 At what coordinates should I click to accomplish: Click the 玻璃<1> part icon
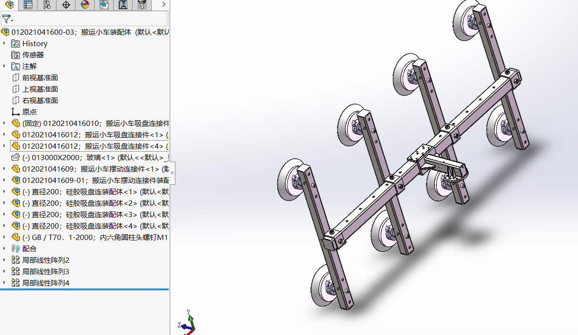point(16,157)
